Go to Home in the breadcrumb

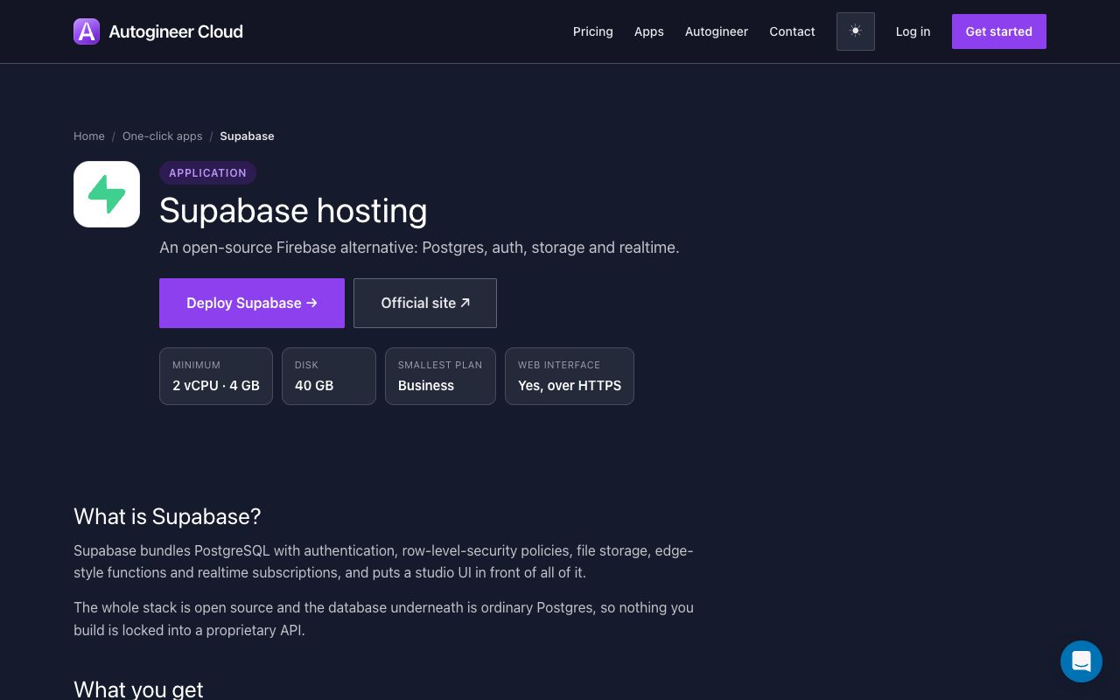89,136
